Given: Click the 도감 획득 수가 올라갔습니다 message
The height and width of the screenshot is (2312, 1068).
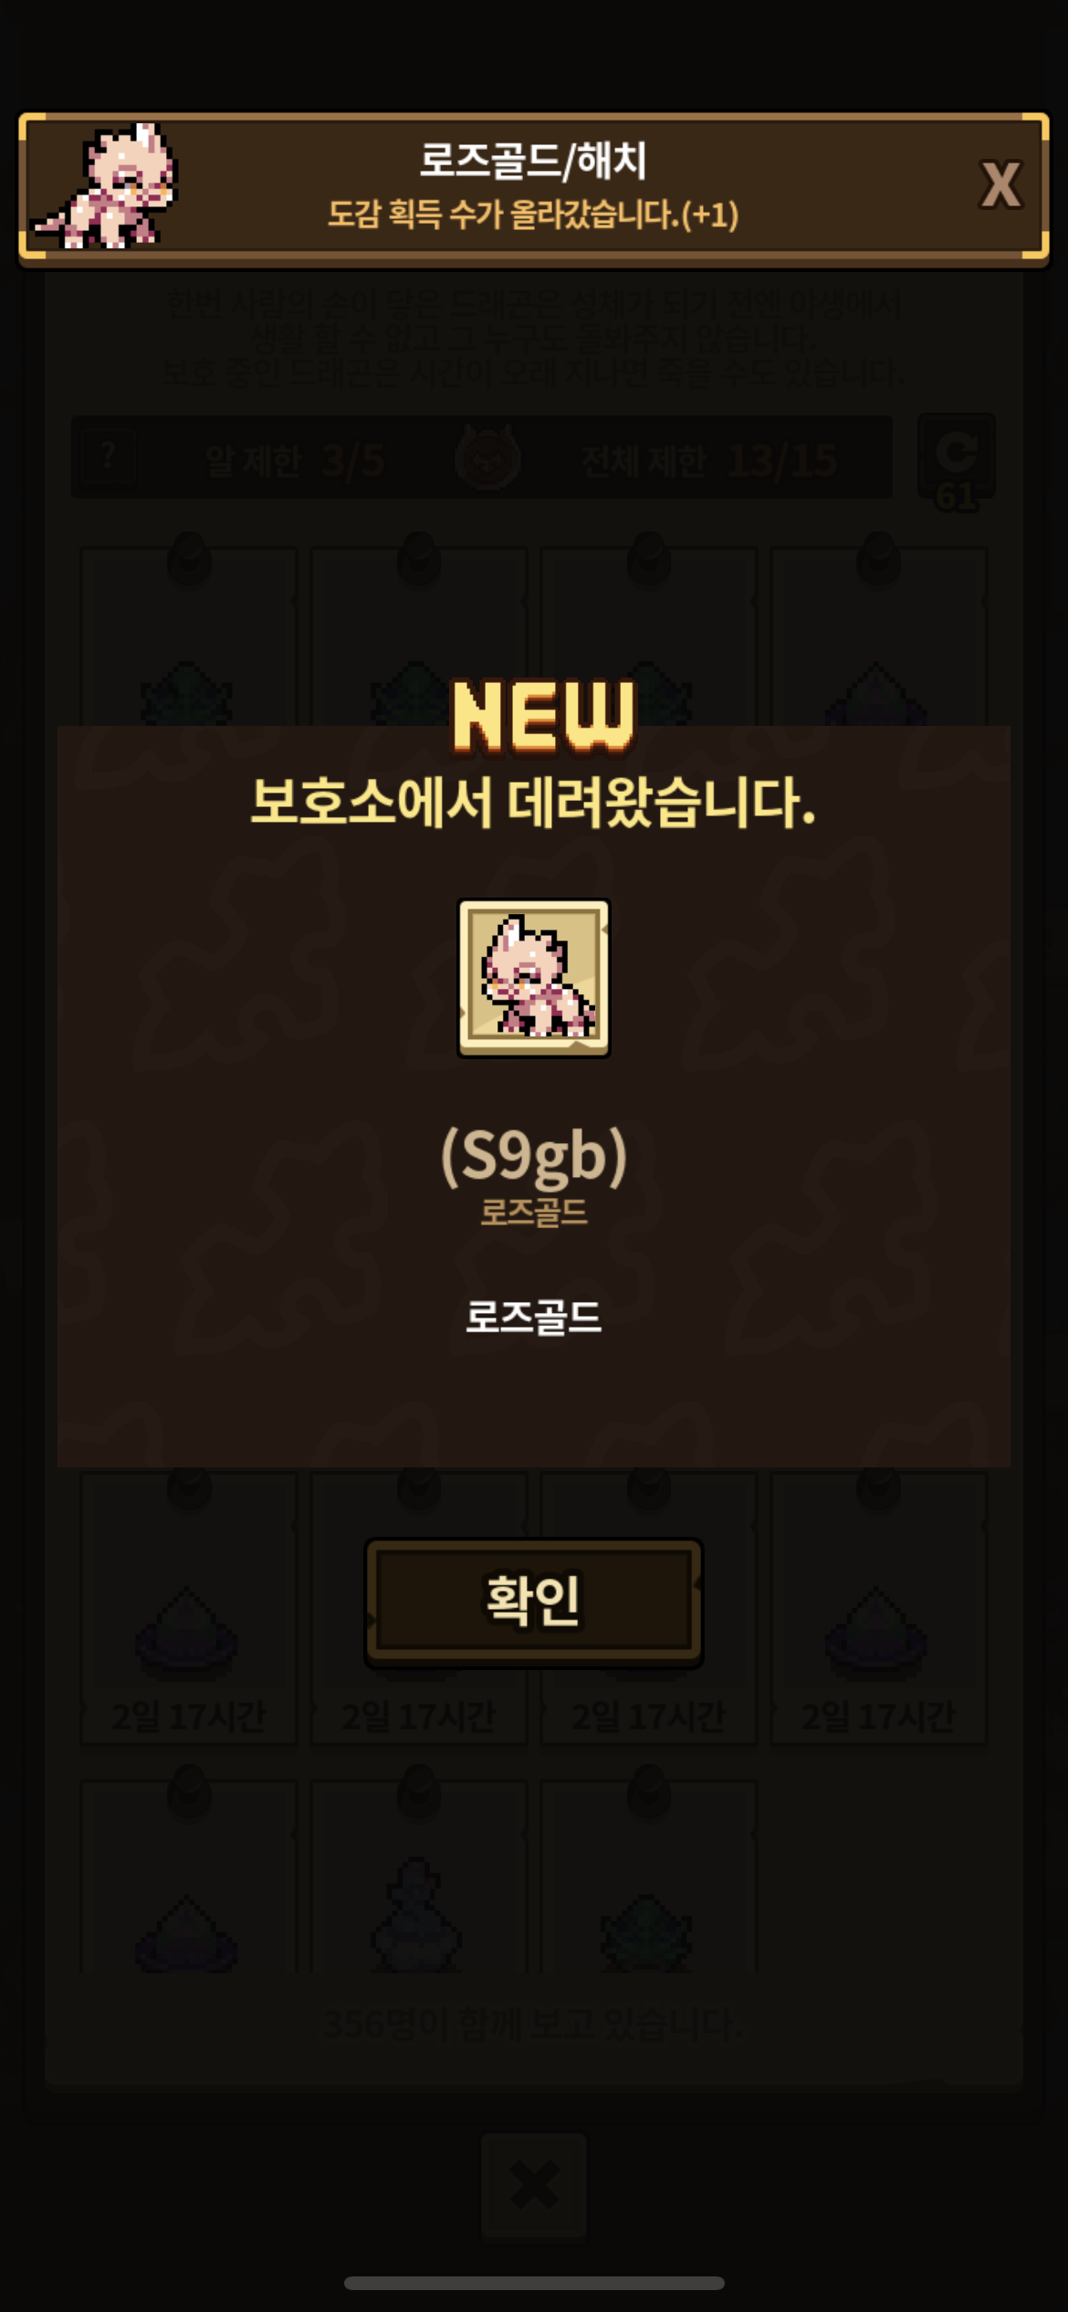Looking at the screenshot, I should coord(533,215).
